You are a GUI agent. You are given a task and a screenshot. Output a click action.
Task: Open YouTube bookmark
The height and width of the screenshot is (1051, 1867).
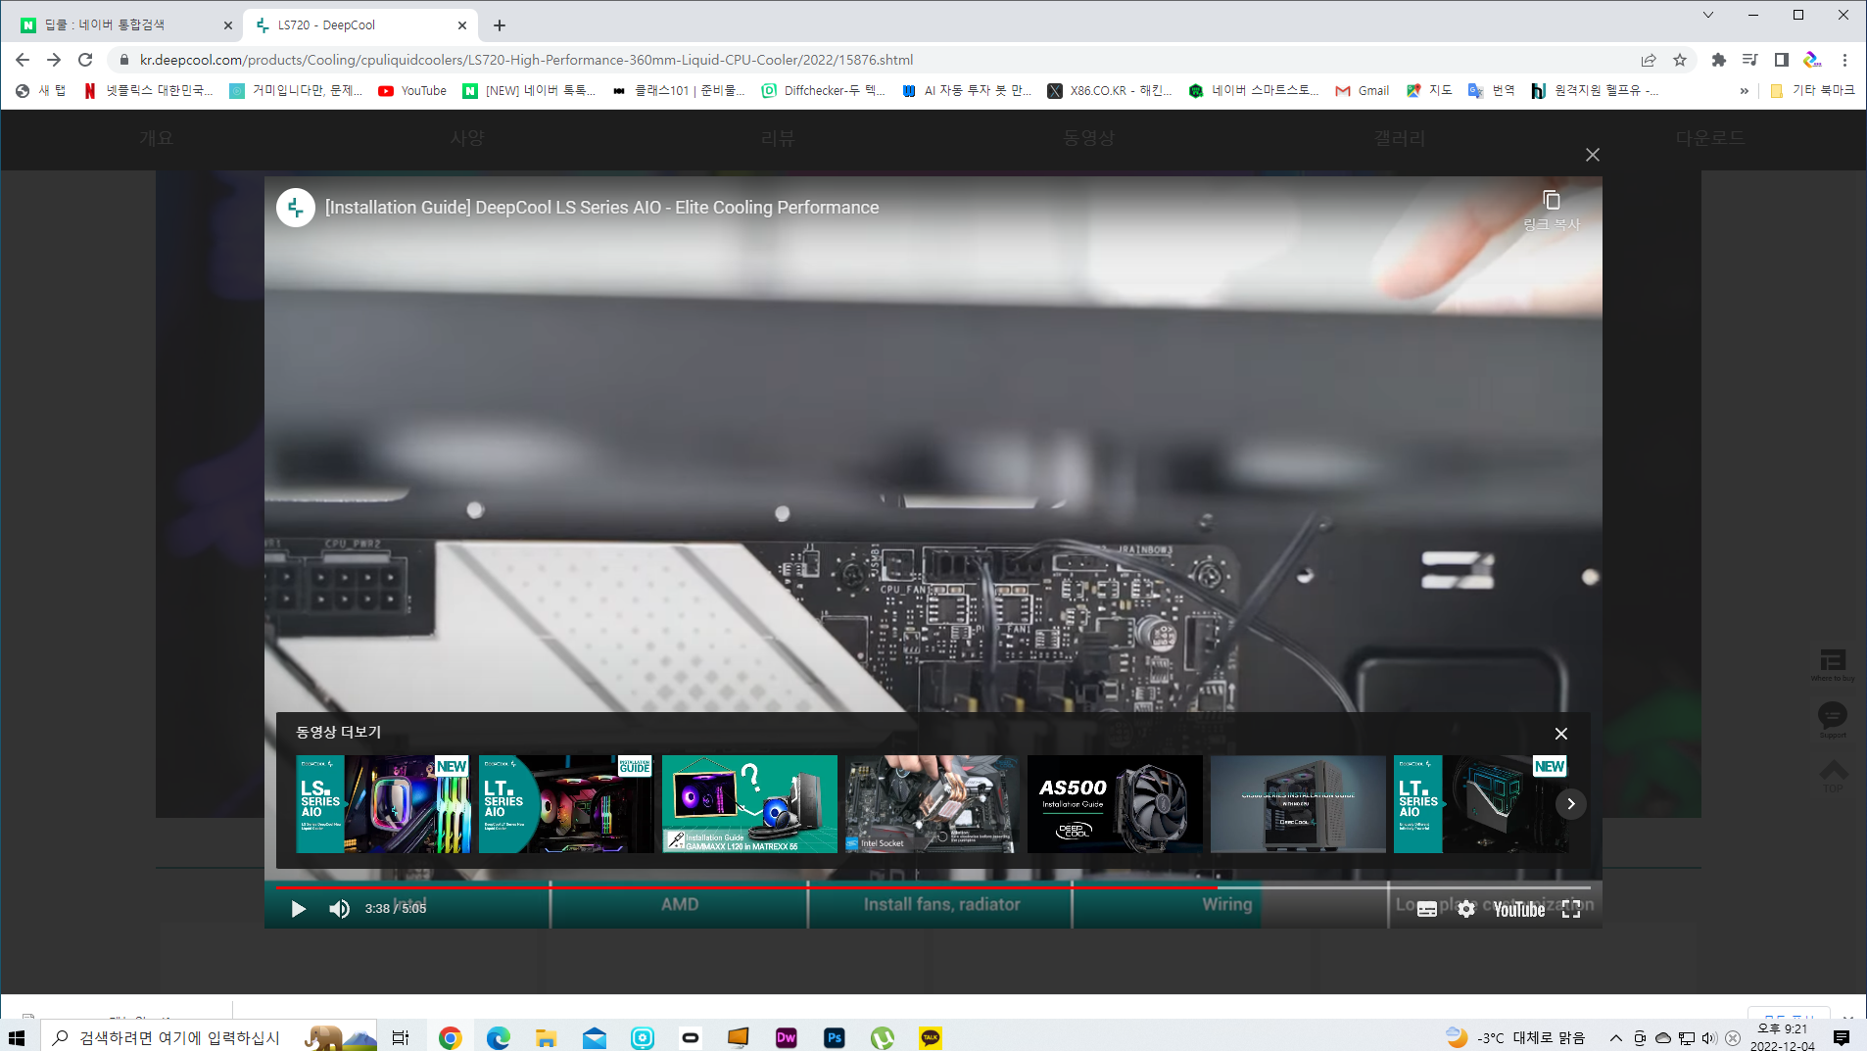coord(412,90)
